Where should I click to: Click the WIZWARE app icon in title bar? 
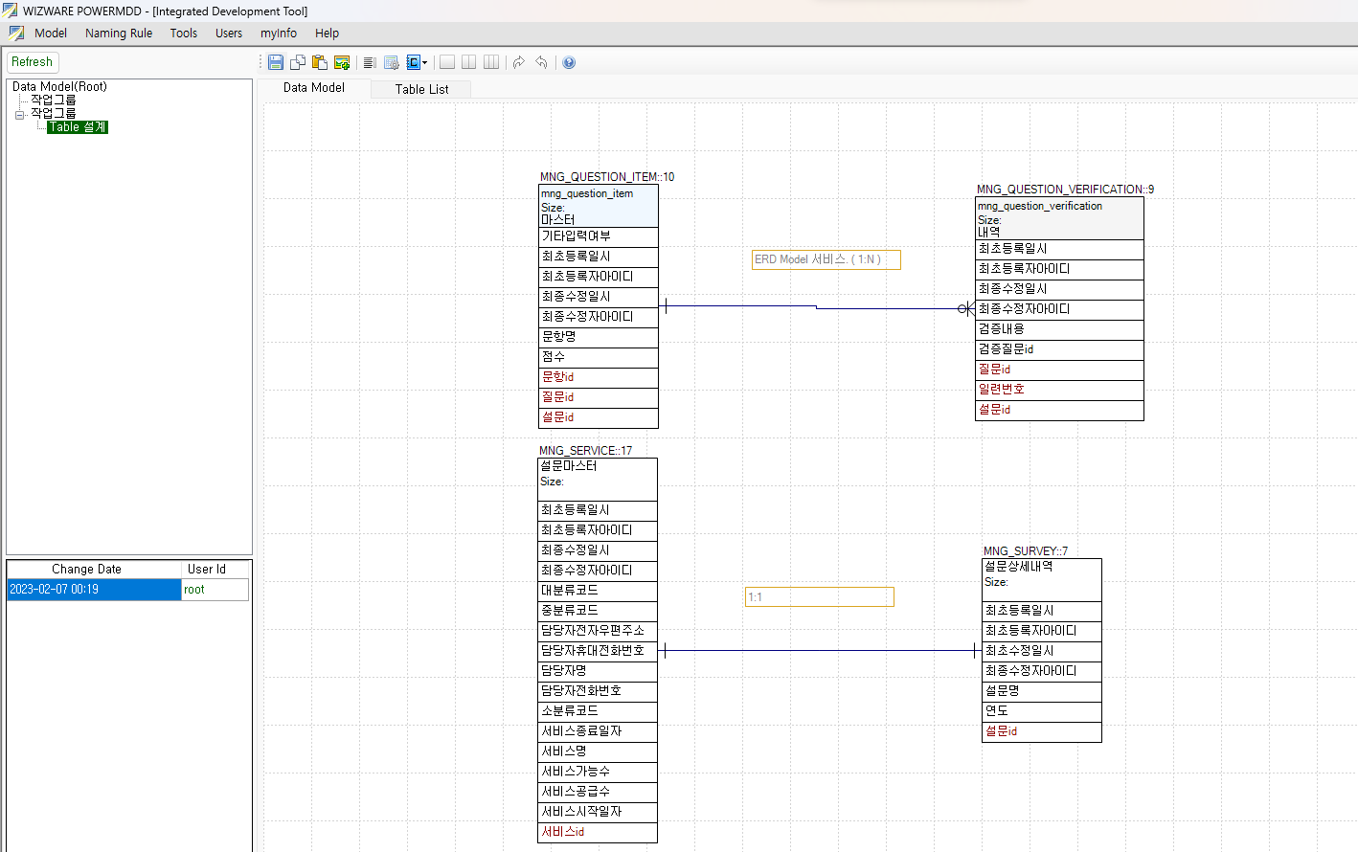10,11
